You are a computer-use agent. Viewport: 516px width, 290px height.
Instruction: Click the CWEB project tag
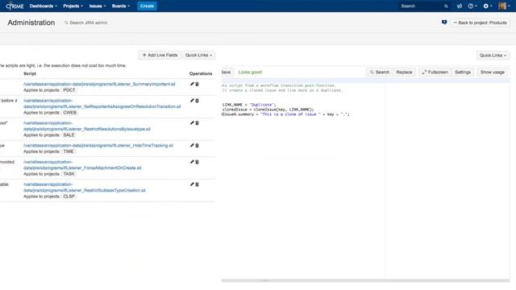click(x=70, y=113)
